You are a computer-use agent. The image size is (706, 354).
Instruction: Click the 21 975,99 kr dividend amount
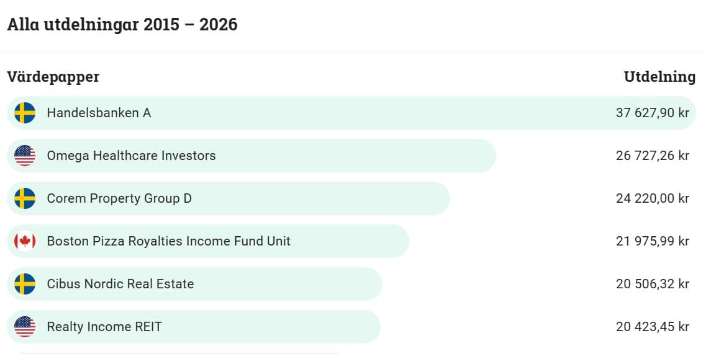[653, 241]
